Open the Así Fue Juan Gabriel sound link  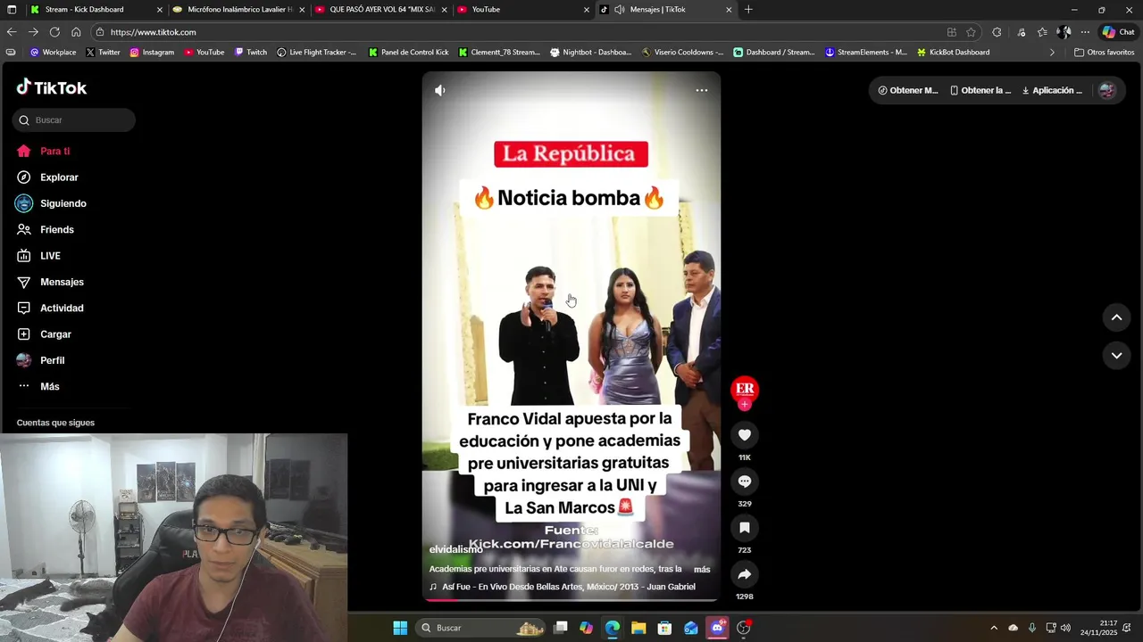(x=563, y=587)
